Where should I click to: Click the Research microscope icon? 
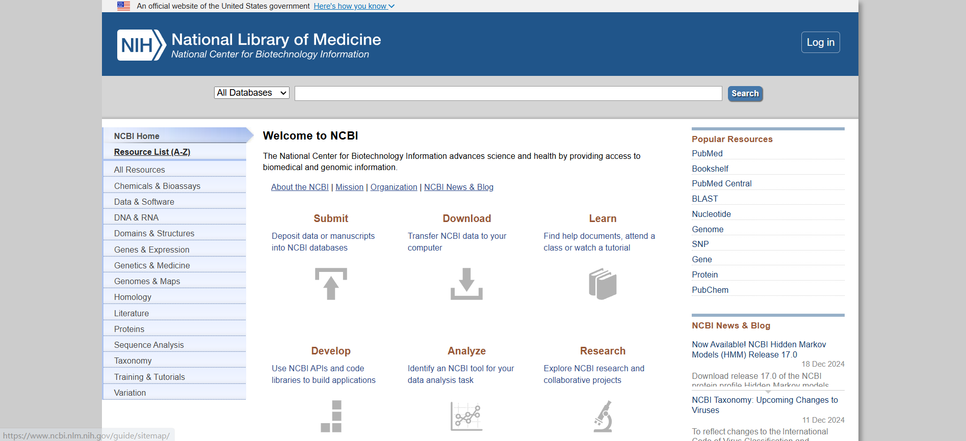coord(603,416)
